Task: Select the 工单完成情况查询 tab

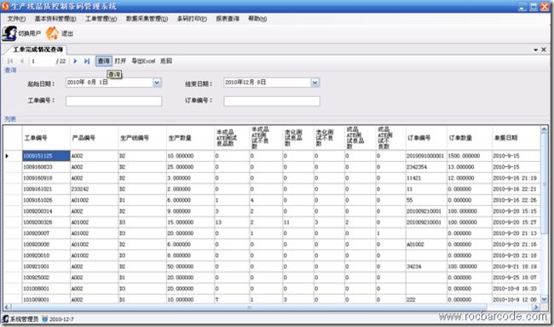Action: click(x=38, y=49)
